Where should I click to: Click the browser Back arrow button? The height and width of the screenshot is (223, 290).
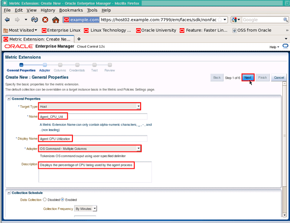pyautogui.click(x=7, y=19)
